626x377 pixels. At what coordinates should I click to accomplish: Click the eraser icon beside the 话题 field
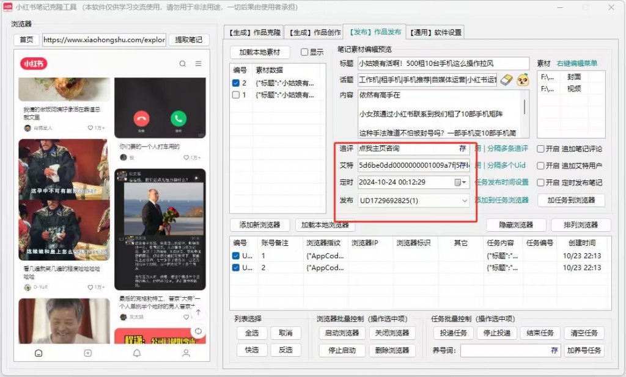coord(506,80)
